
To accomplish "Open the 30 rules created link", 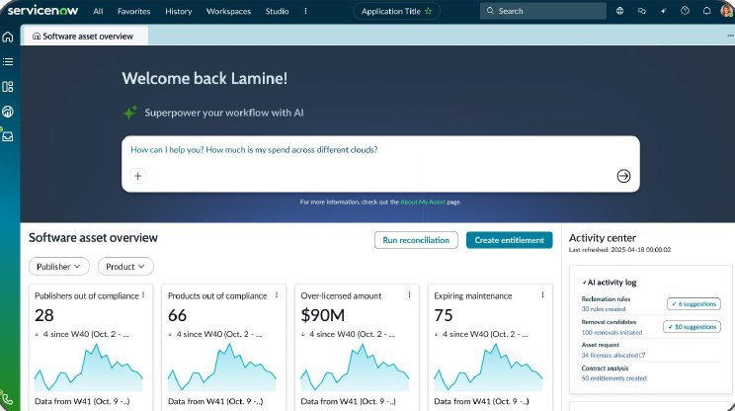I will (604, 309).
